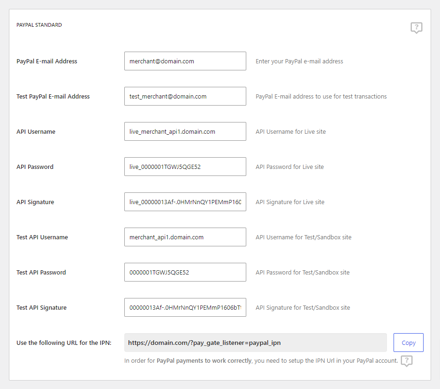This screenshot has width=440, height=389.
Task: Click the 'API Password' label
Action: [x=35, y=167]
